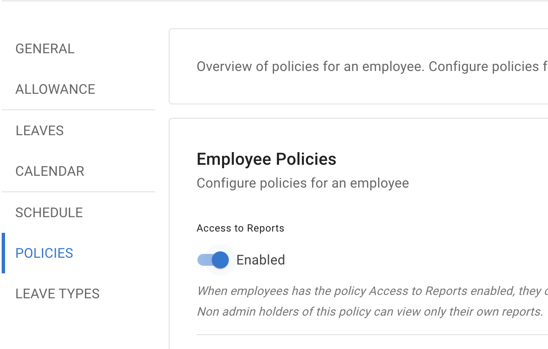Open the SCHEDULE configuration page

(49, 213)
